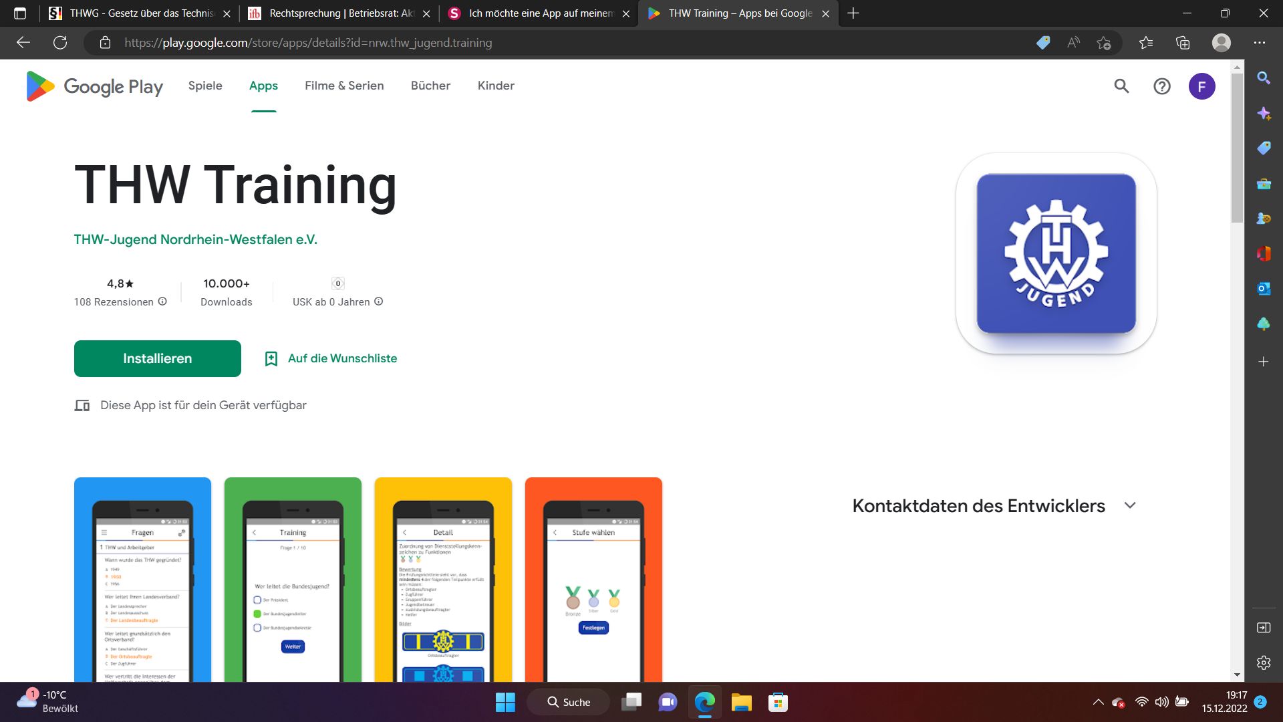Open the Filme & Serien tab
The width and height of the screenshot is (1283, 722).
coord(344,86)
